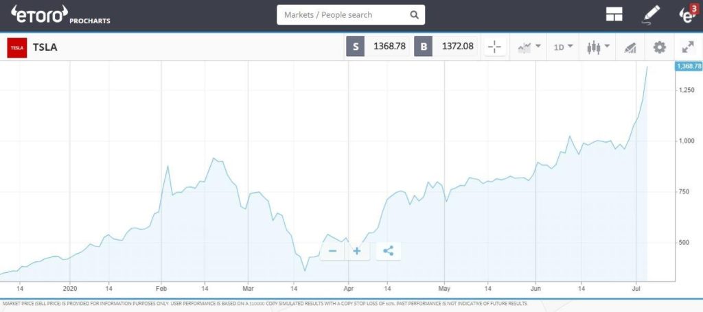This screenshot has width=703, height=312.
Task: Click the Feb date axis label
Action: click(161, 289)
